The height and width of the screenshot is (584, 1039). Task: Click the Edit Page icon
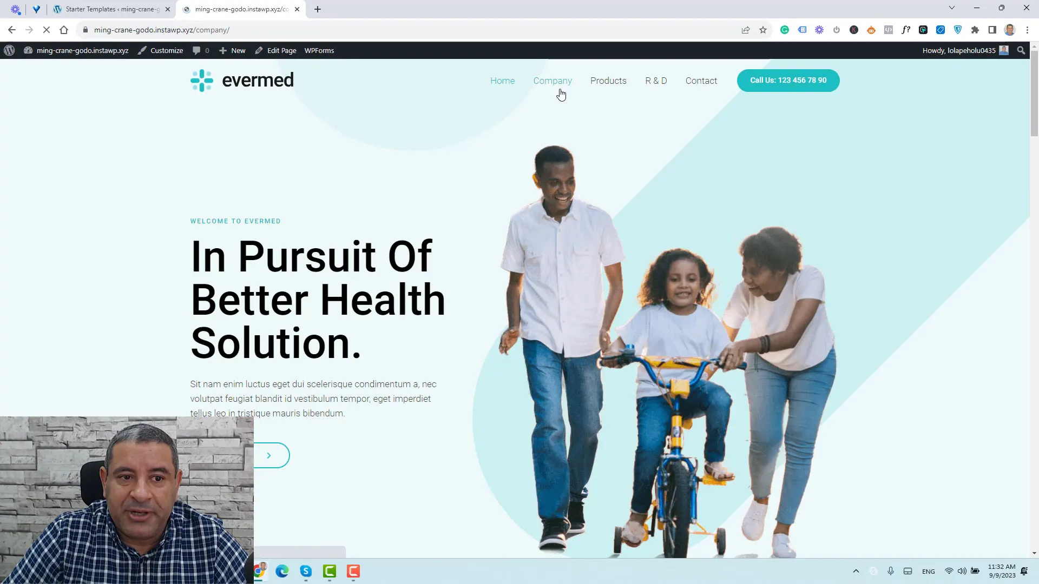(281, 50)
